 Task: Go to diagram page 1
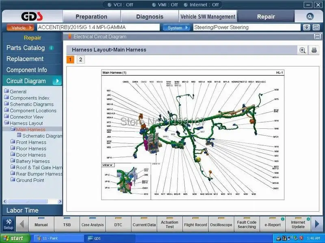pyautogui.click(x=70, y=60)
